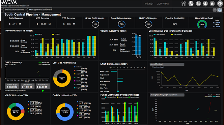Screen dimensions: 224x125
Task: Click the padlock security icon
Action: pos(212,4)
